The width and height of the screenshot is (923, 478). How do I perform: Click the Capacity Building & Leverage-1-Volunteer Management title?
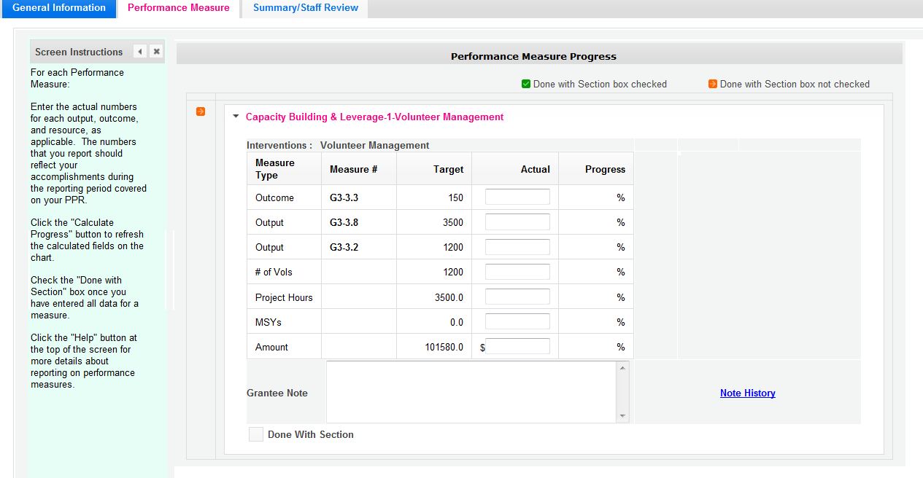374,117
